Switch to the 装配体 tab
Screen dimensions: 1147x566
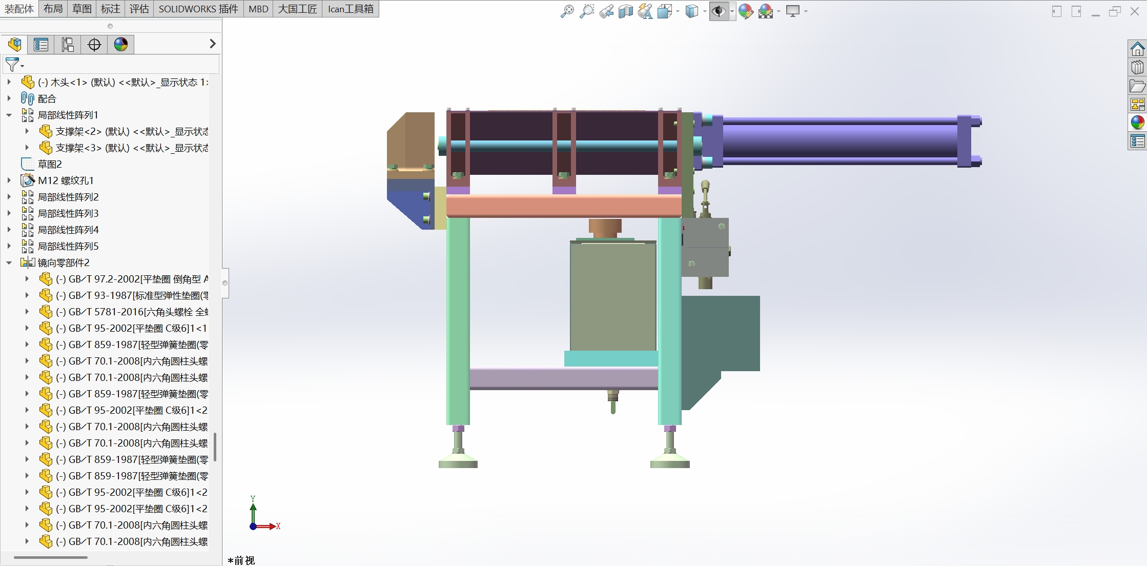tap(19, 9)
